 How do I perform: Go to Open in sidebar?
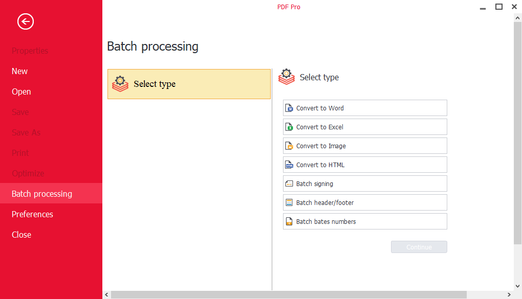(x=51, y=92)
